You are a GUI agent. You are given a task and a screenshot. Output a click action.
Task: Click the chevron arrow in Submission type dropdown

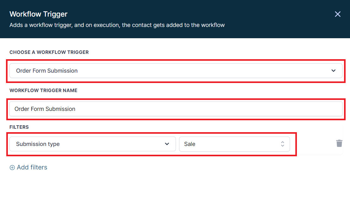(167, 144)
